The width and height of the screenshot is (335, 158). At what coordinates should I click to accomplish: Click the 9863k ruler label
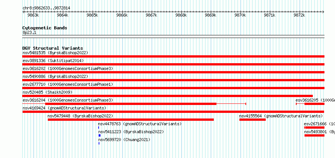(33, 15)
